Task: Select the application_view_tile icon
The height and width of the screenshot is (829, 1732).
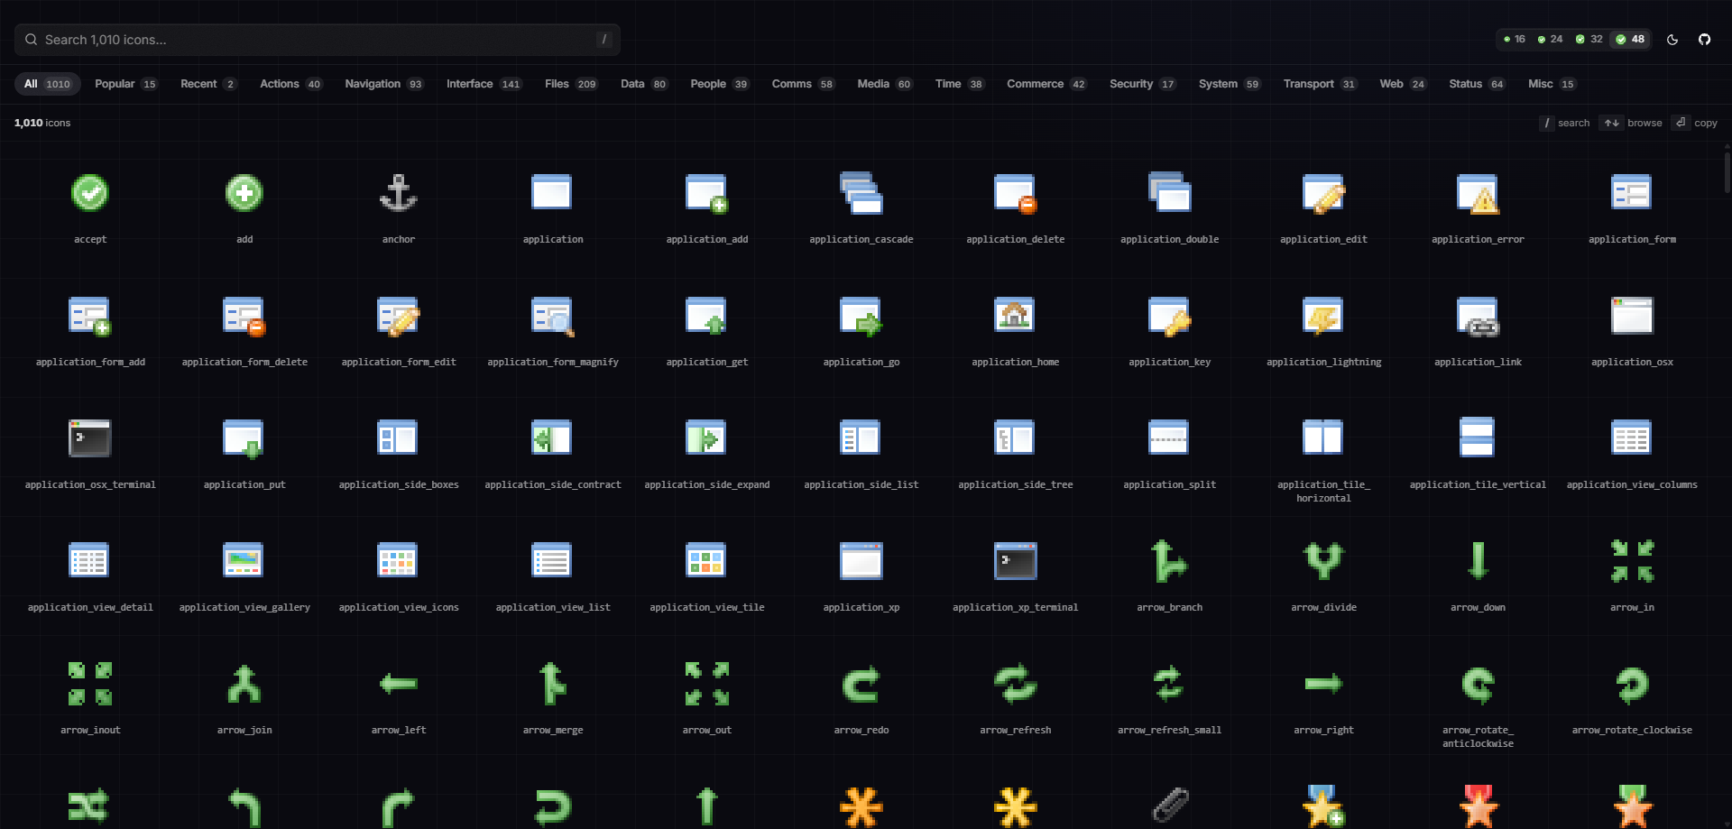Action: (706, 561)
